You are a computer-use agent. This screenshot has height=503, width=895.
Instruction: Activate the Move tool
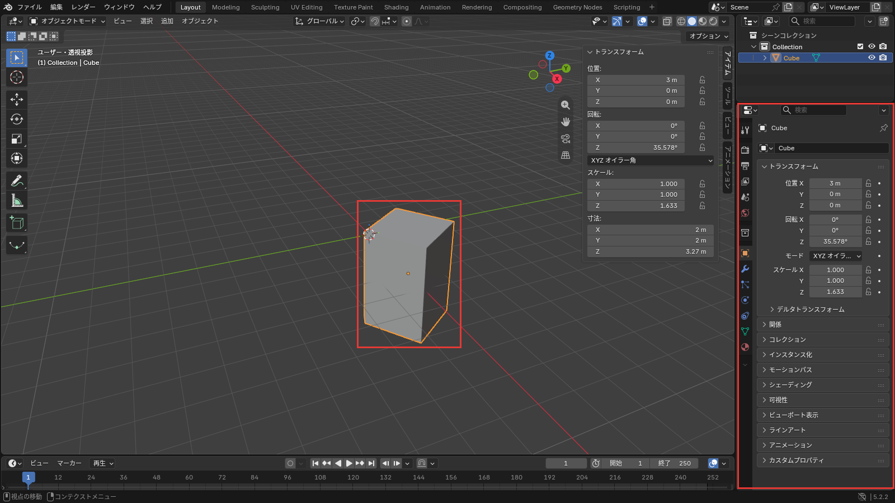17,99
